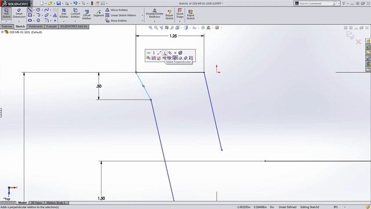Expand Convert Entities dropdown arrow
Image resolution: width=371 pixels, height=209 pixels.
point(75,21)
